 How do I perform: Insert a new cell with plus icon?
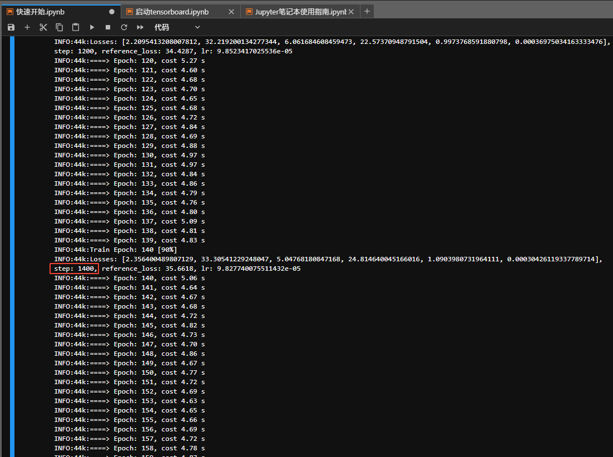point(27,27)
